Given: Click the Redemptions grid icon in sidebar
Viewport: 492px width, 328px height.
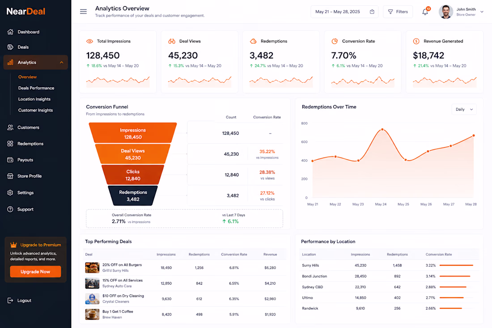Looking at the screenshot, I should pyautogui.click(x=10, y=144).
